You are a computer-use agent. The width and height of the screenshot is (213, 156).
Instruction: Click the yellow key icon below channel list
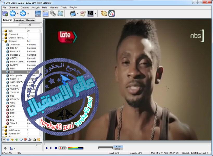(x=39, y=140)
